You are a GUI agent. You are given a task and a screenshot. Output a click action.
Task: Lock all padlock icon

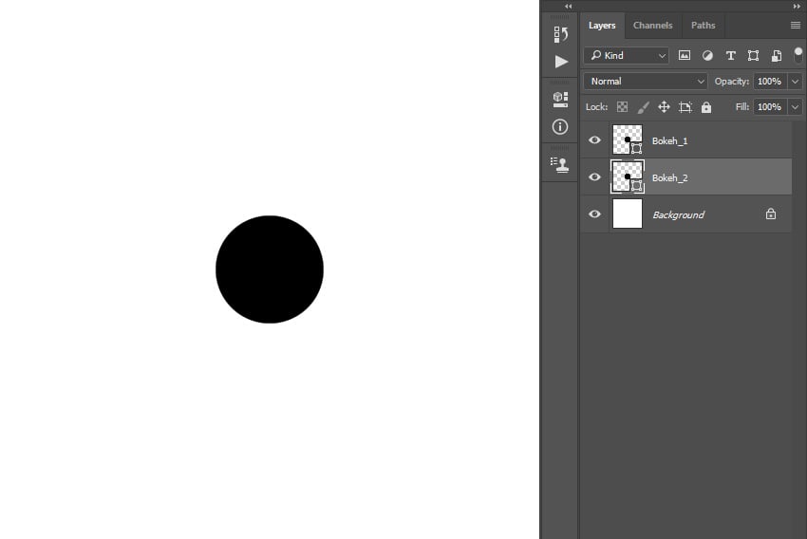pos(706,107)
